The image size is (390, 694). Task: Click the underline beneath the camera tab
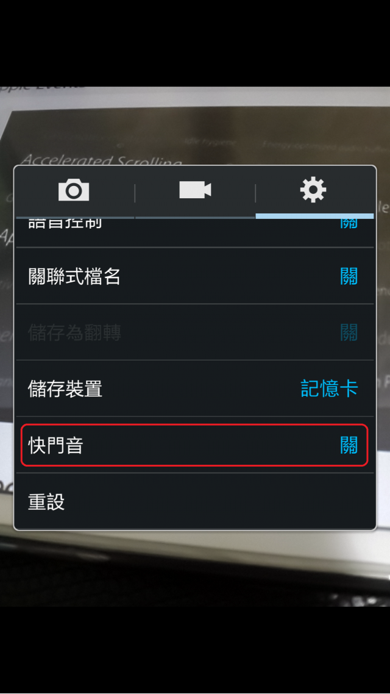tap(75, 217)
